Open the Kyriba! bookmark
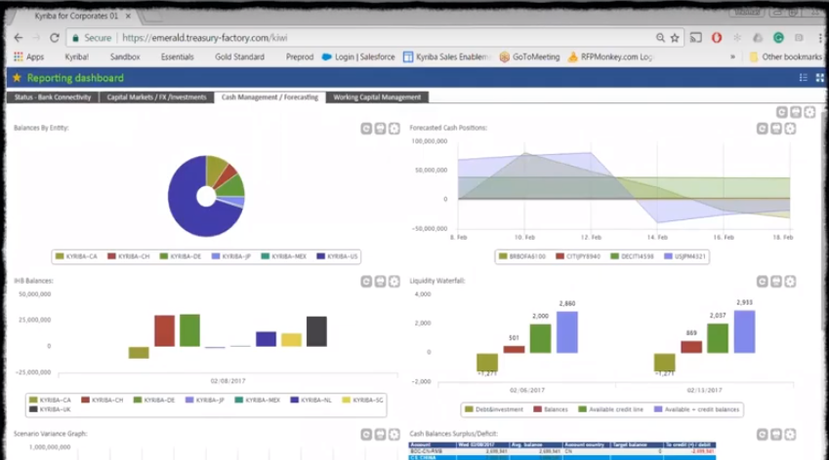829x460 pixels. 77,57
